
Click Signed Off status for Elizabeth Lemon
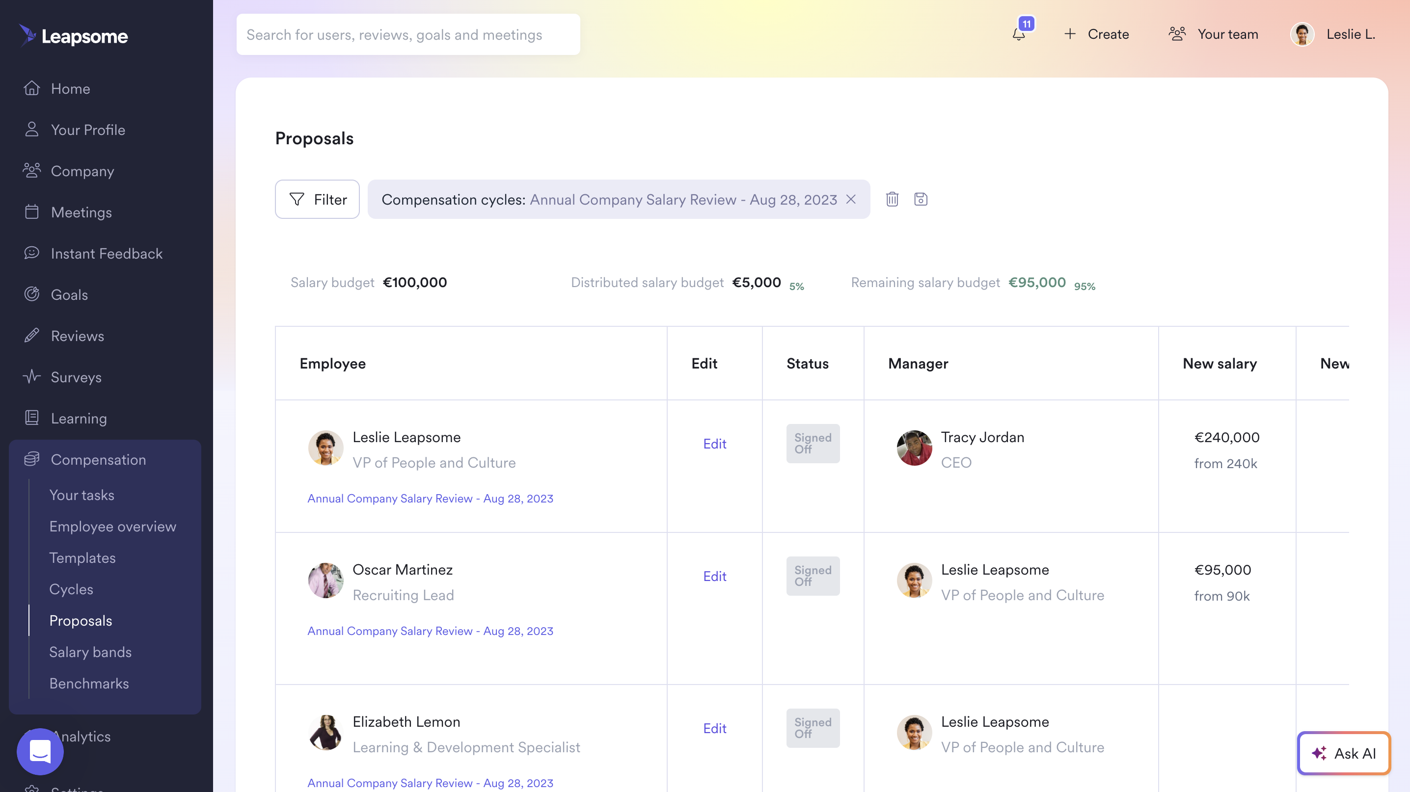coord(813,728)
